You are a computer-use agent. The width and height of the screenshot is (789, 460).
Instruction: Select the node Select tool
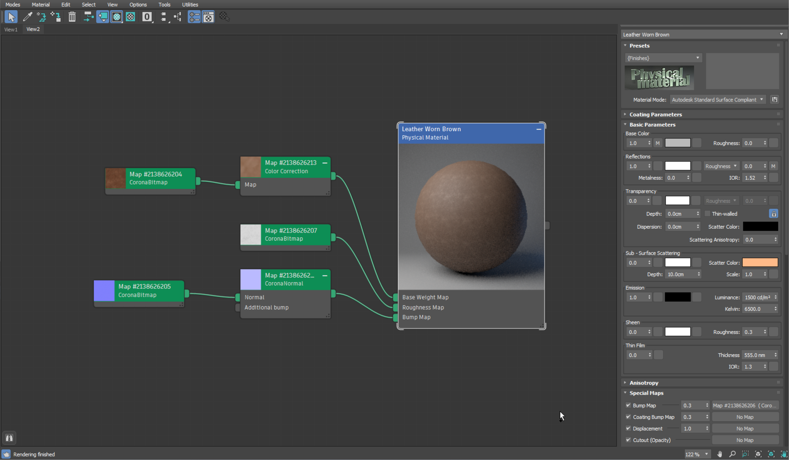point(11,17)
